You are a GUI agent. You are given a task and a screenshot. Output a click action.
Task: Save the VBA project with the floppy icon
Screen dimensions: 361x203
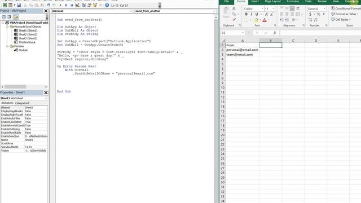click(19, 5)
